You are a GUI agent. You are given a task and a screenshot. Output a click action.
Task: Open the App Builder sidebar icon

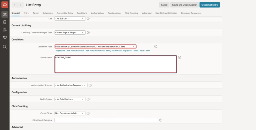(x=5, y=15)
